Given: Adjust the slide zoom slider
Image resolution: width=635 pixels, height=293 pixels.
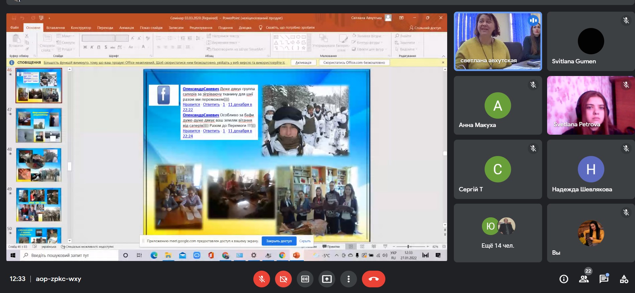Looking at the screenshot, I should (408, 247).
